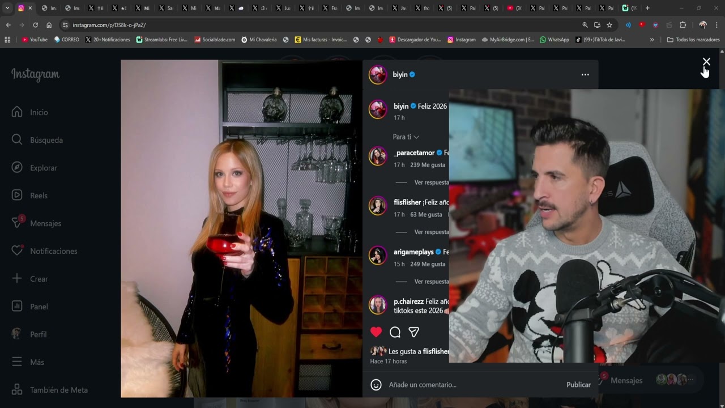Expand the Para ti comments filter

pos(406,137)
